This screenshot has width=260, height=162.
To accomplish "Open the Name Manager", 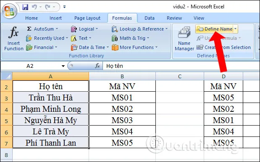I will [x=184, y=39].
